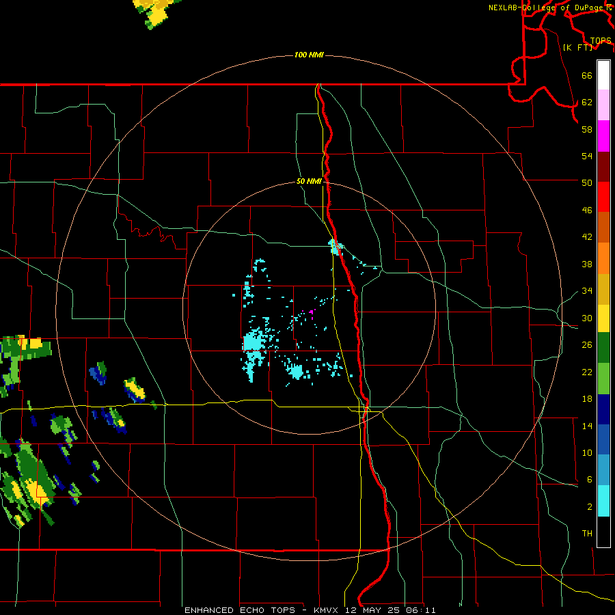This screenshot has width=615, height=615.
Task: Click the "18" legend value
Action: (x=587, y=399)
